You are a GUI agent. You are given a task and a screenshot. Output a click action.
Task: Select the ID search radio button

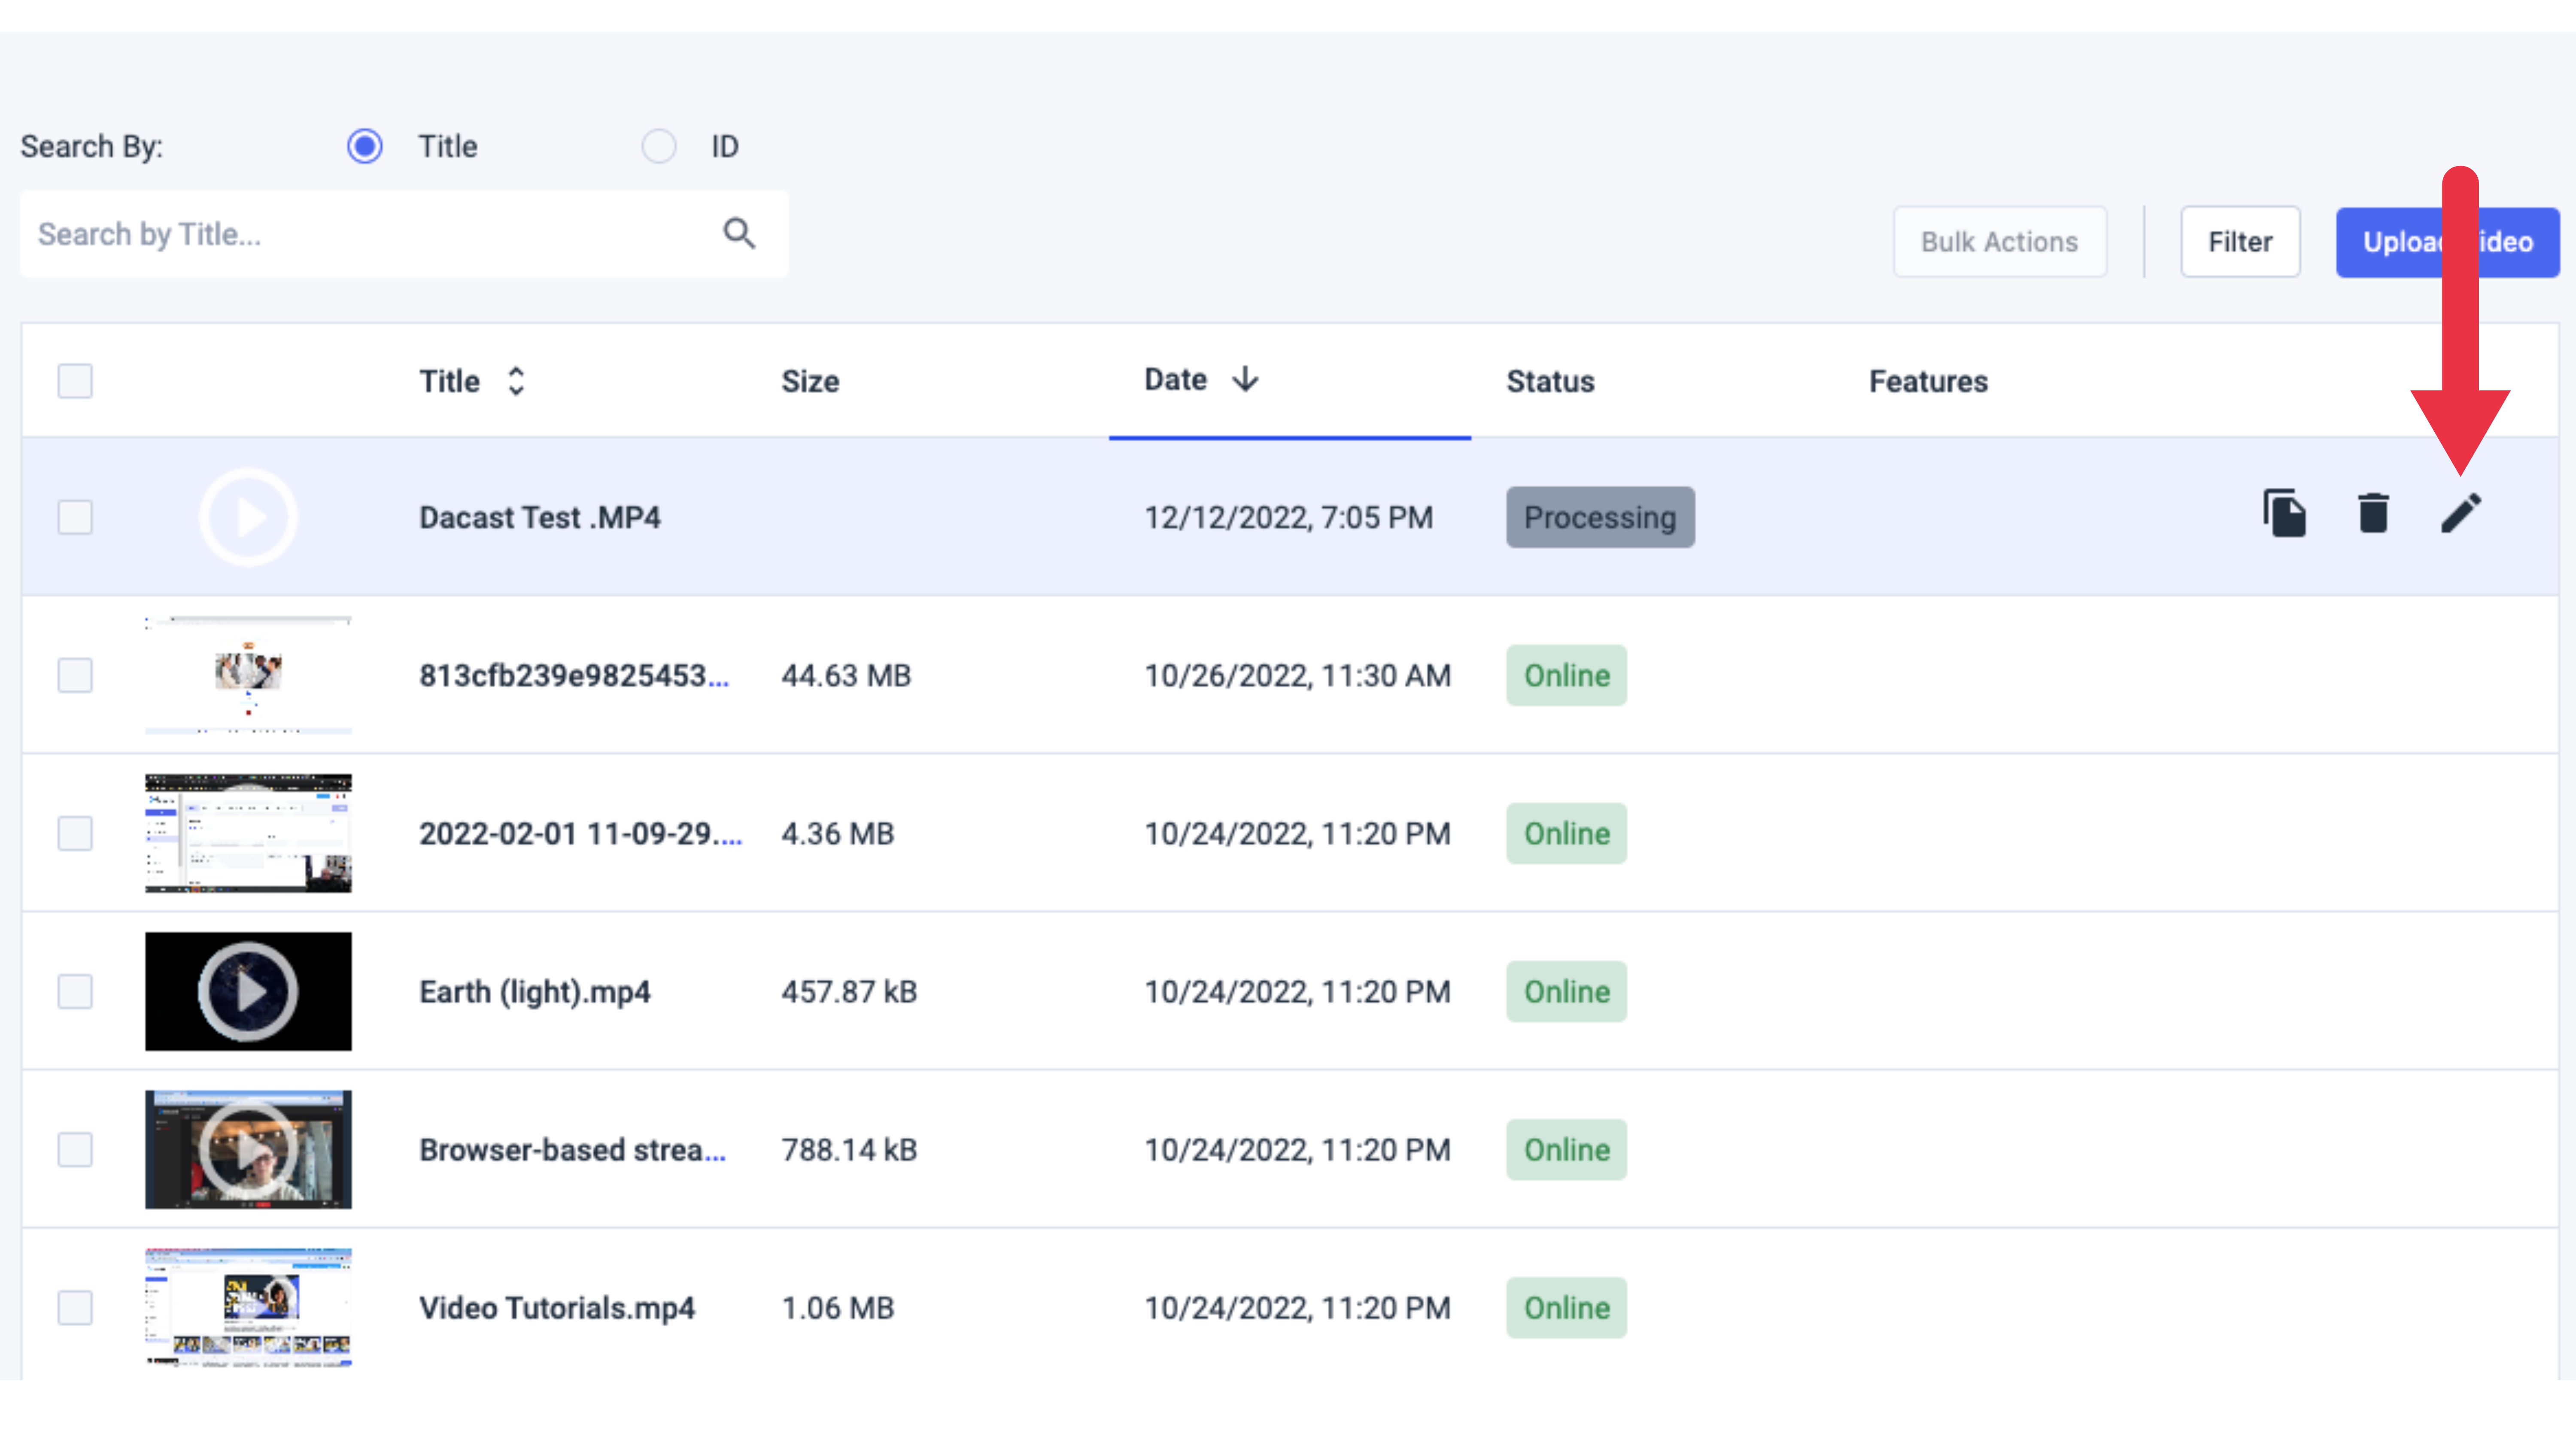click(659, 146)
